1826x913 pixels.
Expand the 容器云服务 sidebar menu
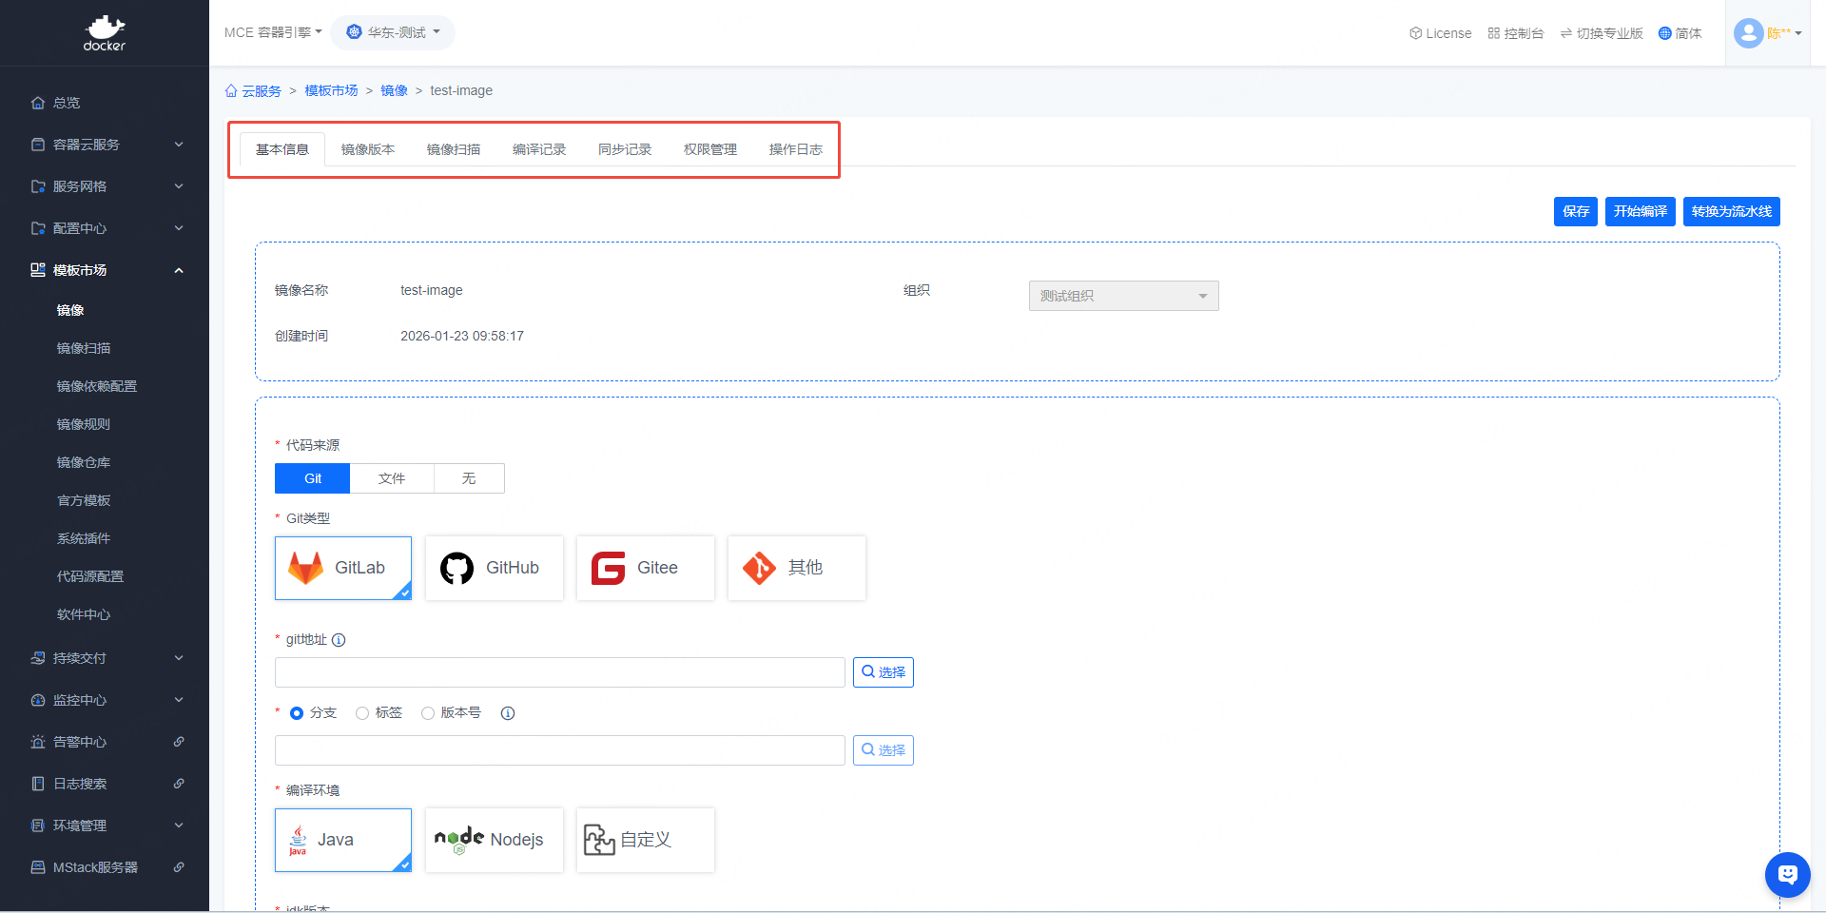coord(105,145)
